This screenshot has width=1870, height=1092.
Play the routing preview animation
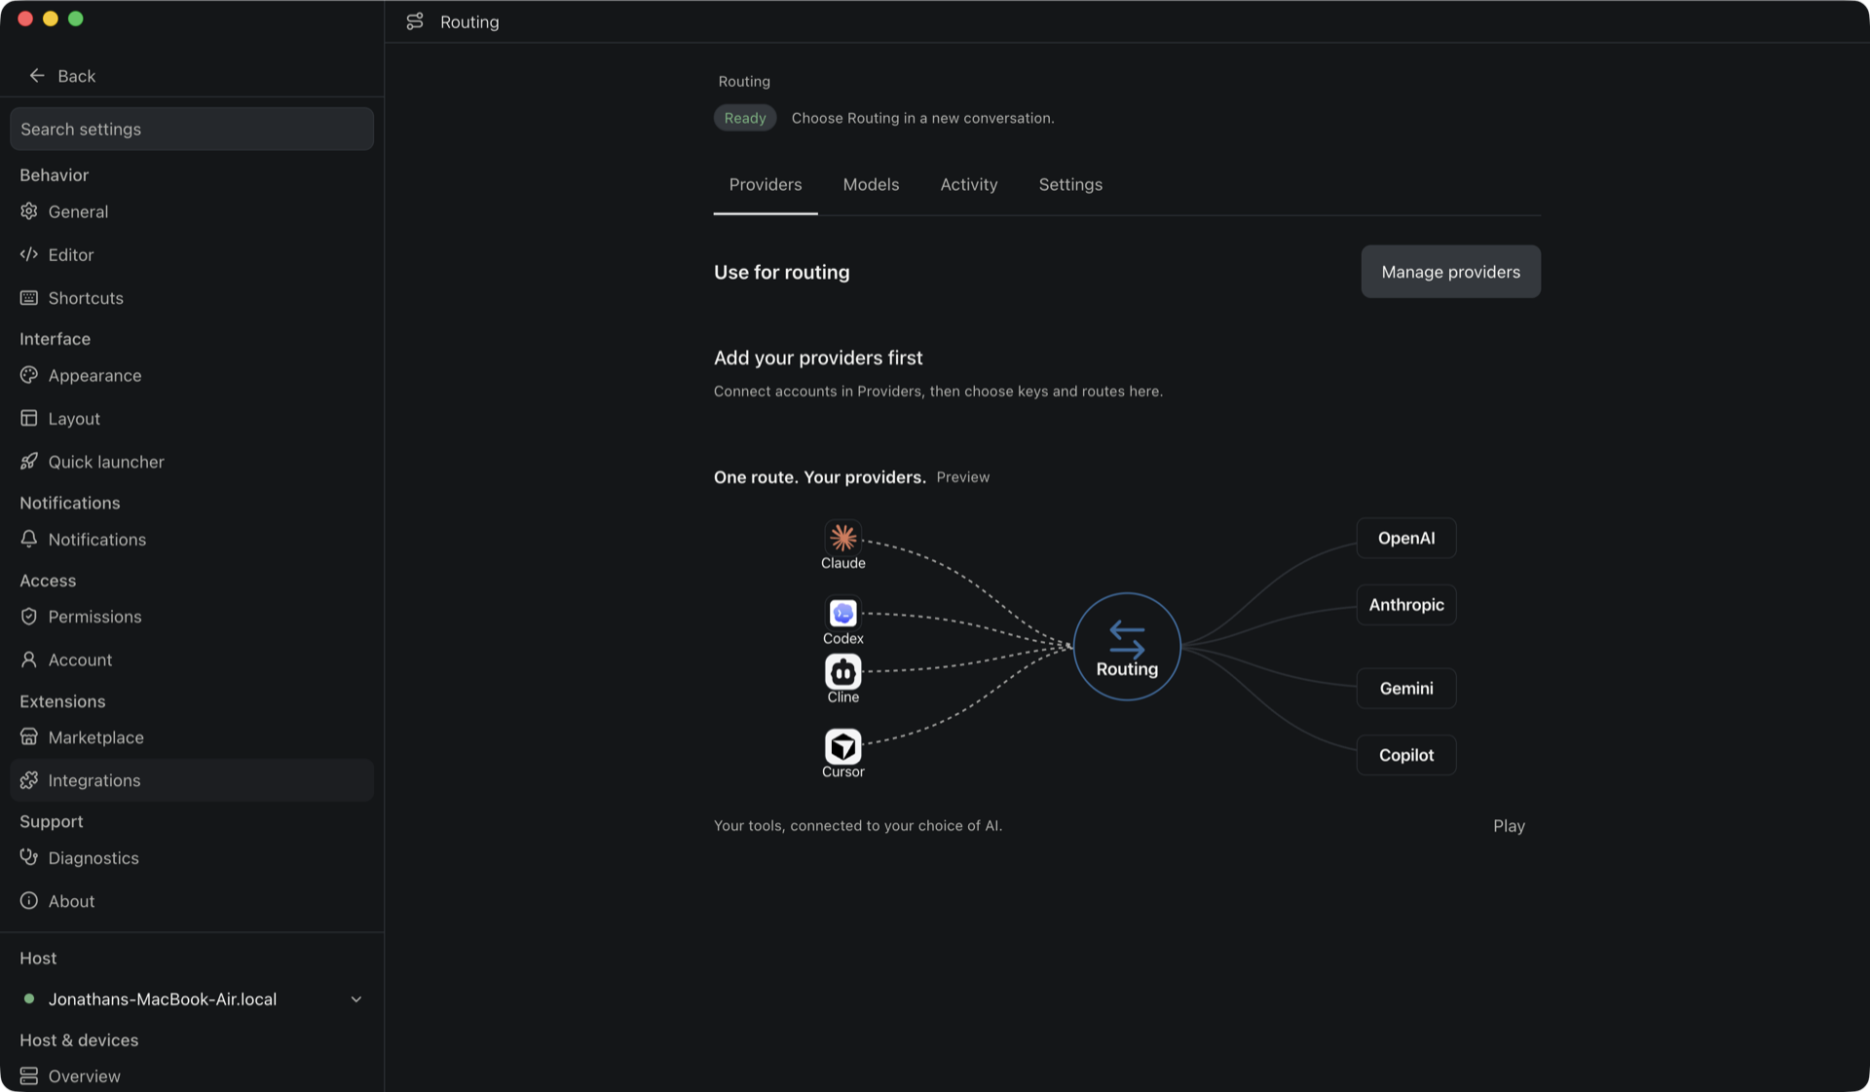click(1509, 826)
